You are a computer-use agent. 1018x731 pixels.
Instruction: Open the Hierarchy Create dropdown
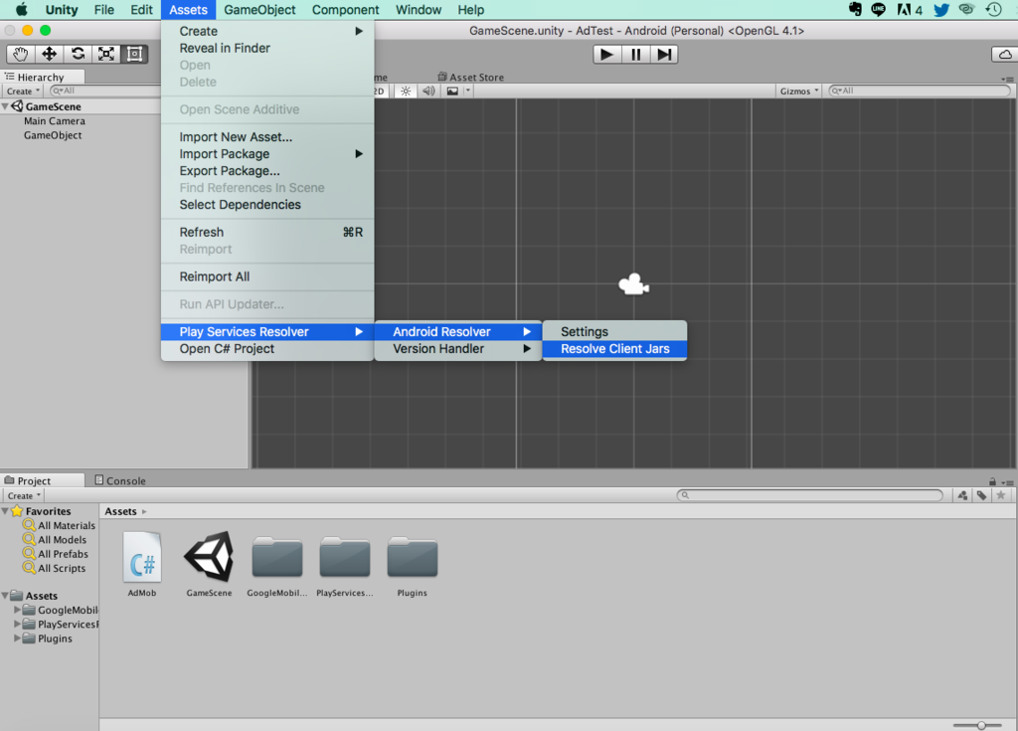point(24,91)
